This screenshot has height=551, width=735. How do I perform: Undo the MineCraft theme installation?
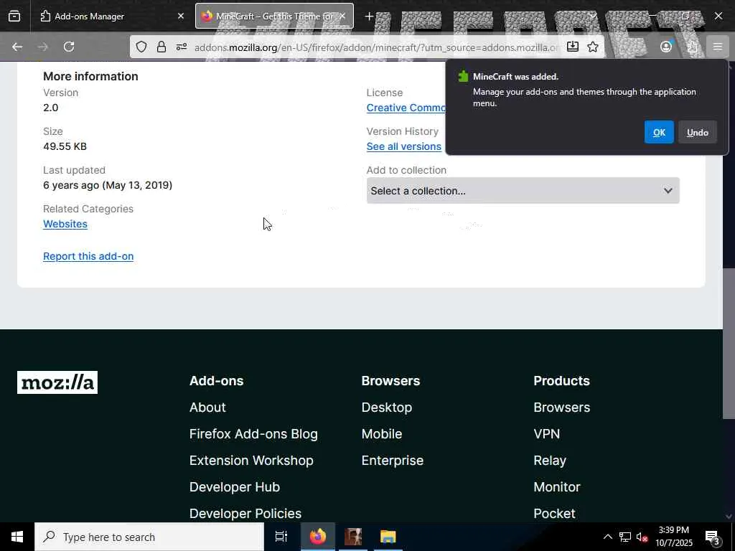(x=698, y=132)
